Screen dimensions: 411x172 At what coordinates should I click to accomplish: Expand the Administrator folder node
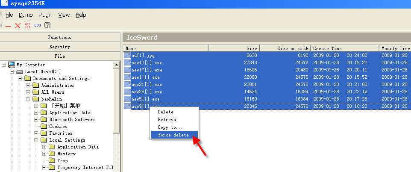(x=28, y=85)
